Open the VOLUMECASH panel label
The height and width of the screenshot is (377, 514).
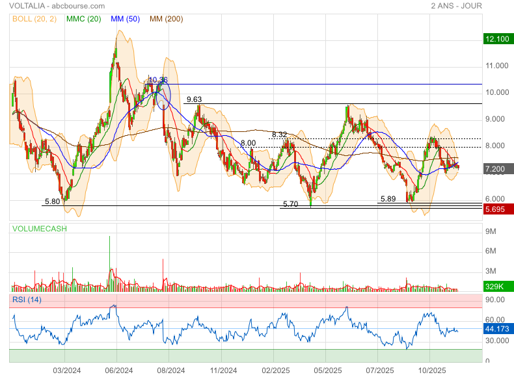tap(38, 229)
